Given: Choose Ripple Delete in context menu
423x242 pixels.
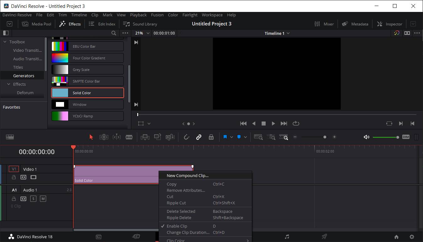Looking at the screenshot, I should [x=205, y=218].
